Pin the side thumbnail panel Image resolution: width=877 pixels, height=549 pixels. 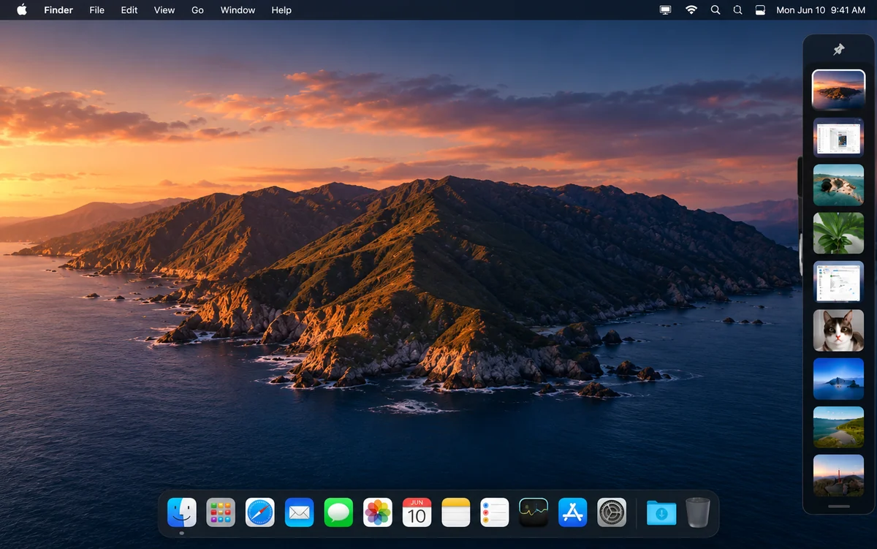[839, 50]
